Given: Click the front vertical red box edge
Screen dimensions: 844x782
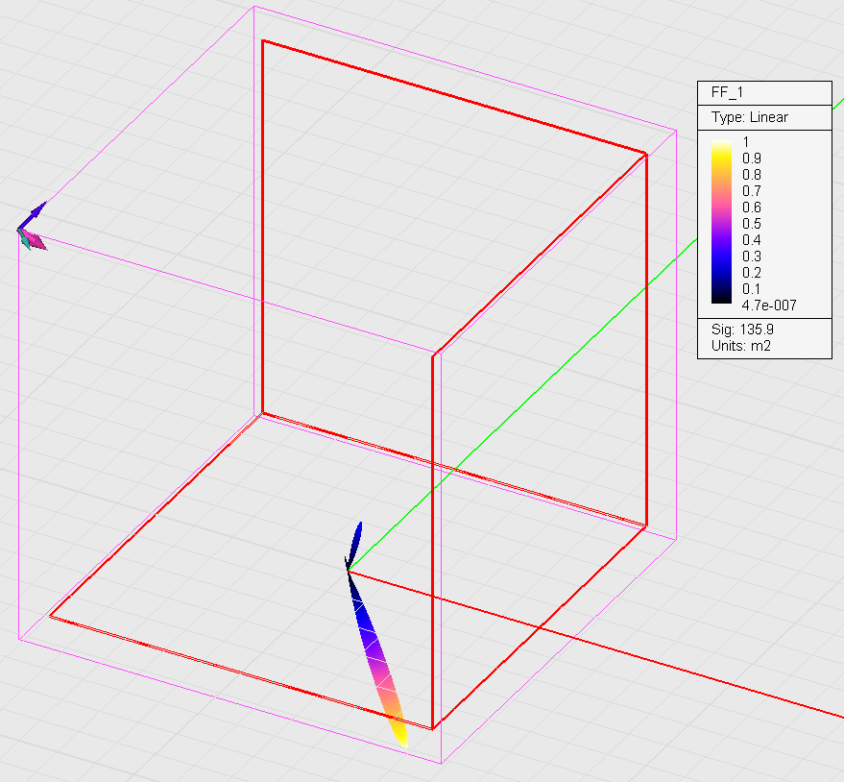Looking at the screenshot, I should click(x=433, y=538).
